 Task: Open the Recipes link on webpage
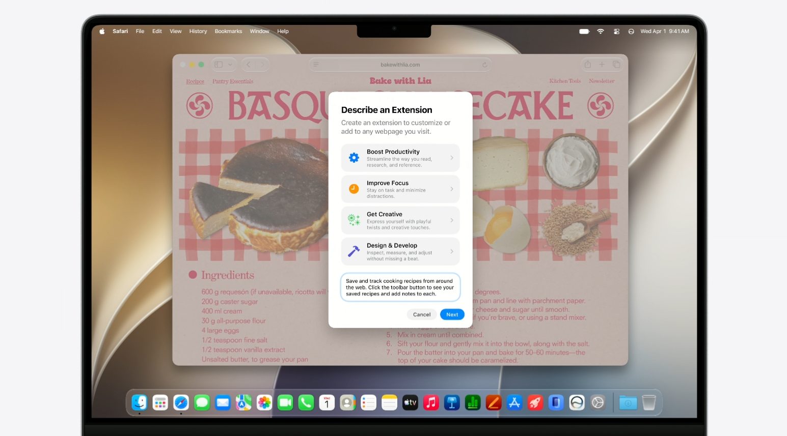pos(195,81)
